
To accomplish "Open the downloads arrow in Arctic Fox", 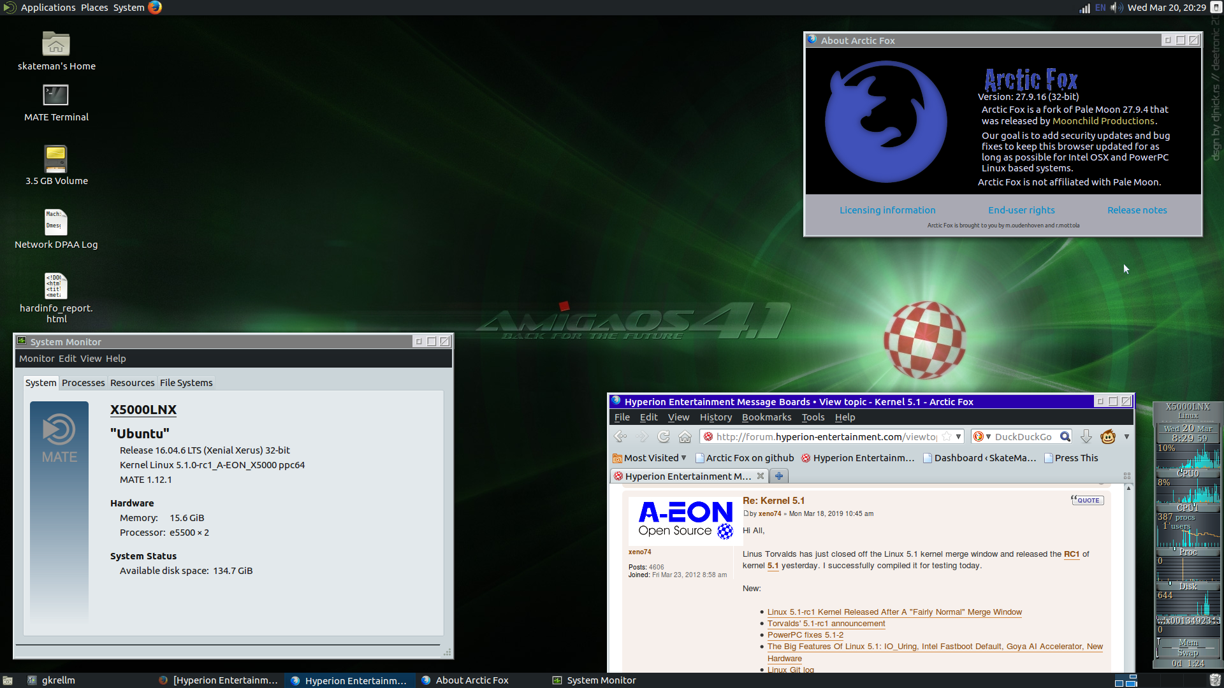I will coord(1086,436).
